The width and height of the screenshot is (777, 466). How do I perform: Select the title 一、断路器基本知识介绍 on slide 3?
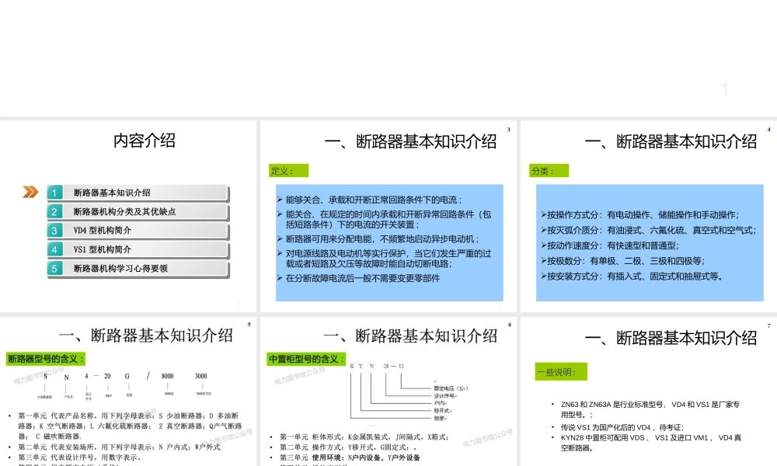(410, 142)
